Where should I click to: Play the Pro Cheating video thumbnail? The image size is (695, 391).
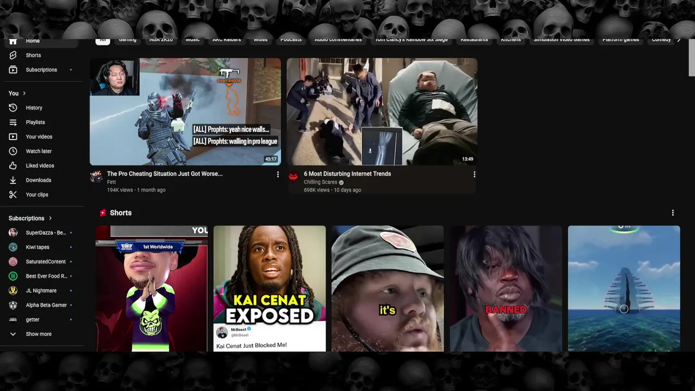tap(185, 111)
